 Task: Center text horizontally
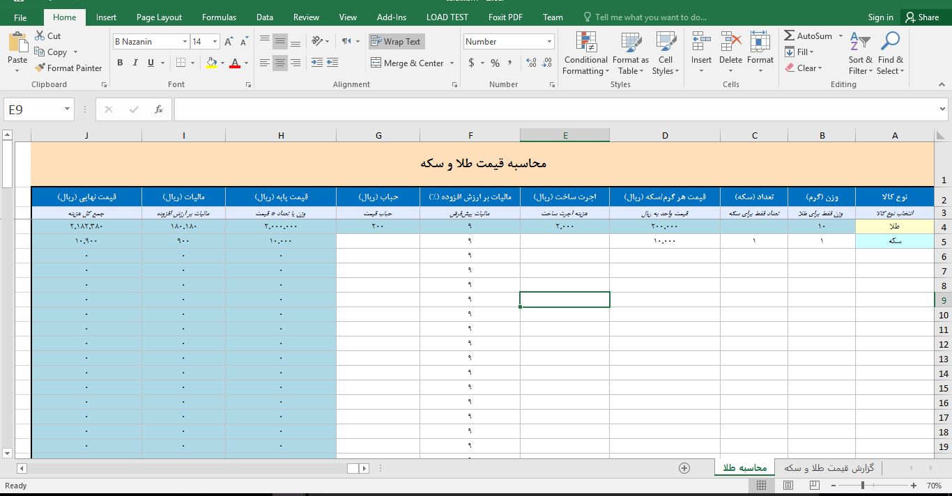click(280, 63)
